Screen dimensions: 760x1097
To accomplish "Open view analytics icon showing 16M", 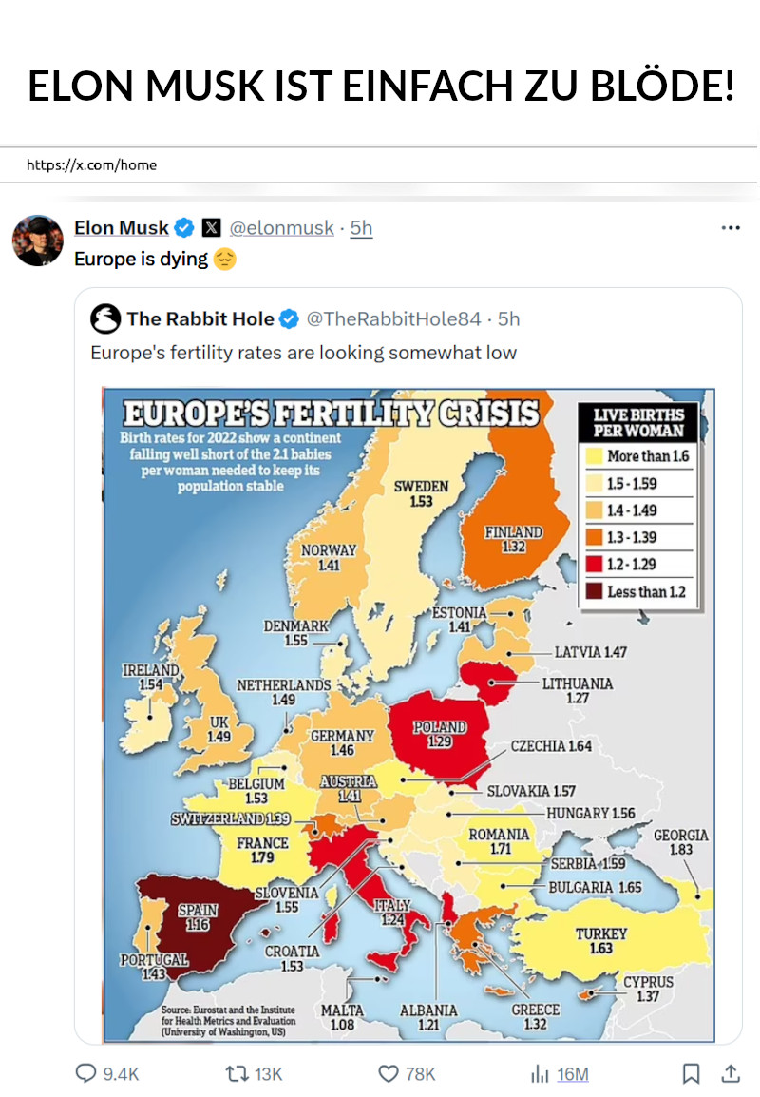I will [539, 1073].
